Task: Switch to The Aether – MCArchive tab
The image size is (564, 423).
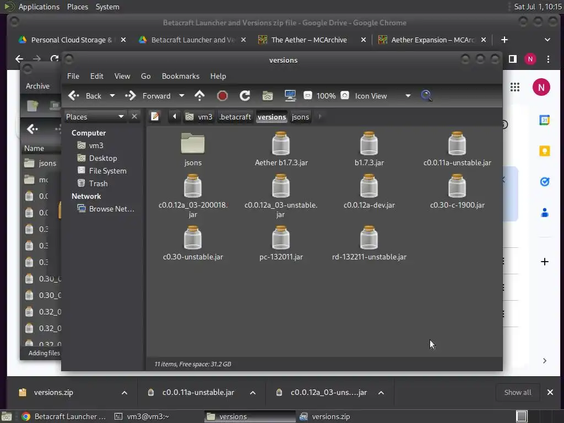Action: tap(309, 40)
